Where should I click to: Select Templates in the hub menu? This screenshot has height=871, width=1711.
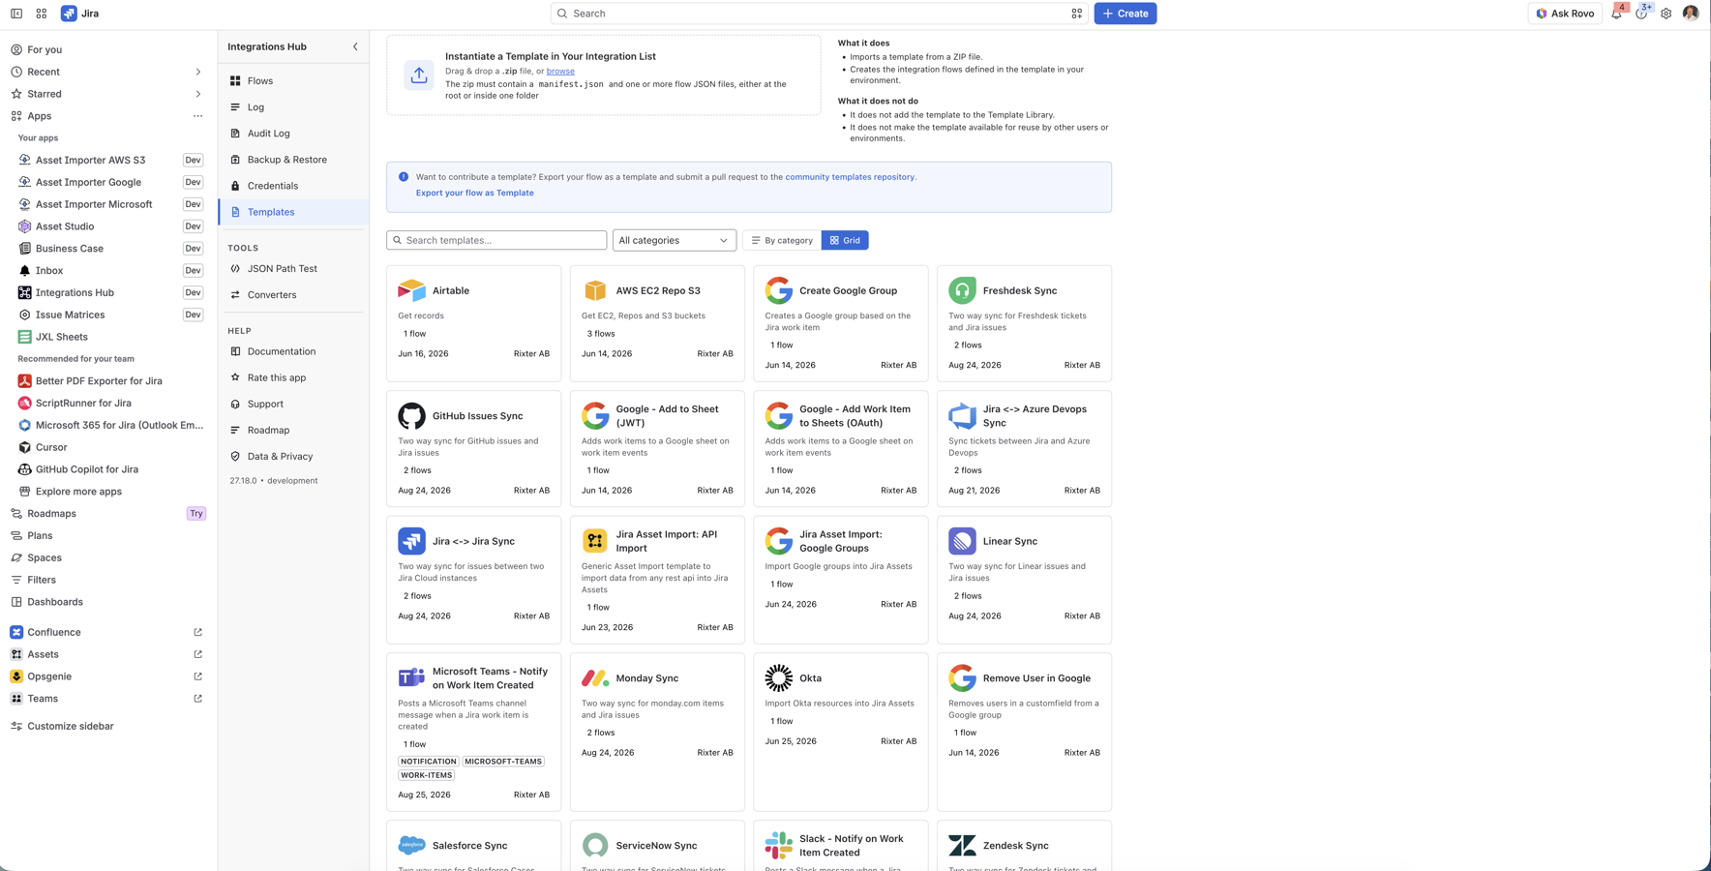pos(293,212)
